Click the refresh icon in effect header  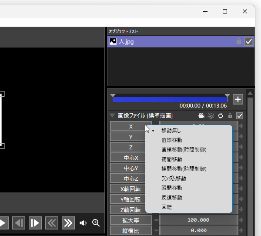coord(221,116)
